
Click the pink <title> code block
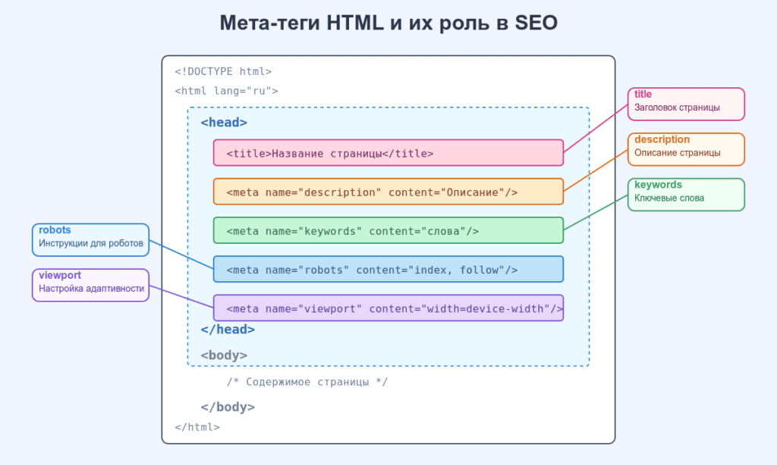tap(388, 153)
